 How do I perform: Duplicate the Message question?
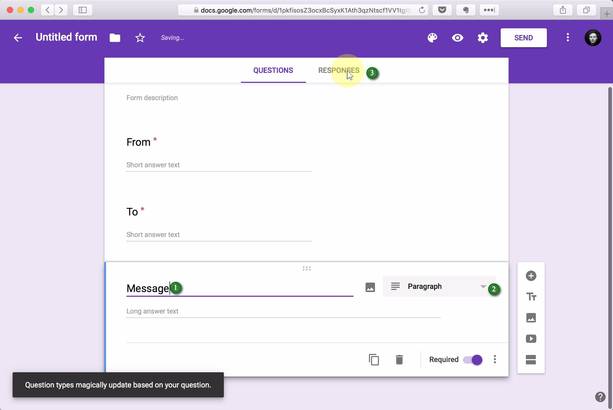[x=374, y=359]
